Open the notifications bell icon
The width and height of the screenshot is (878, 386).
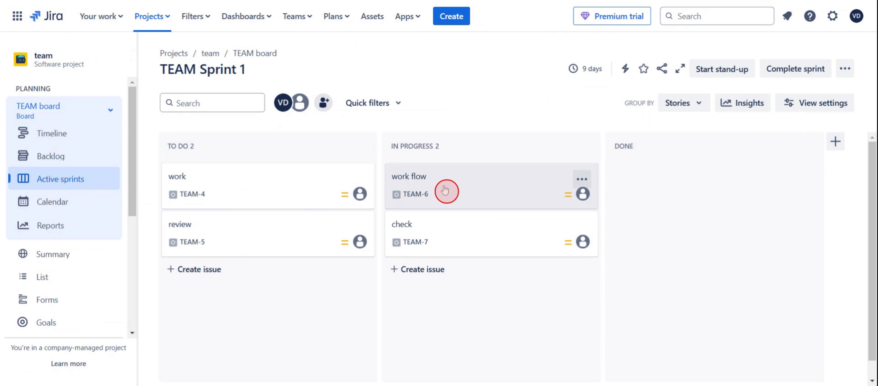coord(787,16)
